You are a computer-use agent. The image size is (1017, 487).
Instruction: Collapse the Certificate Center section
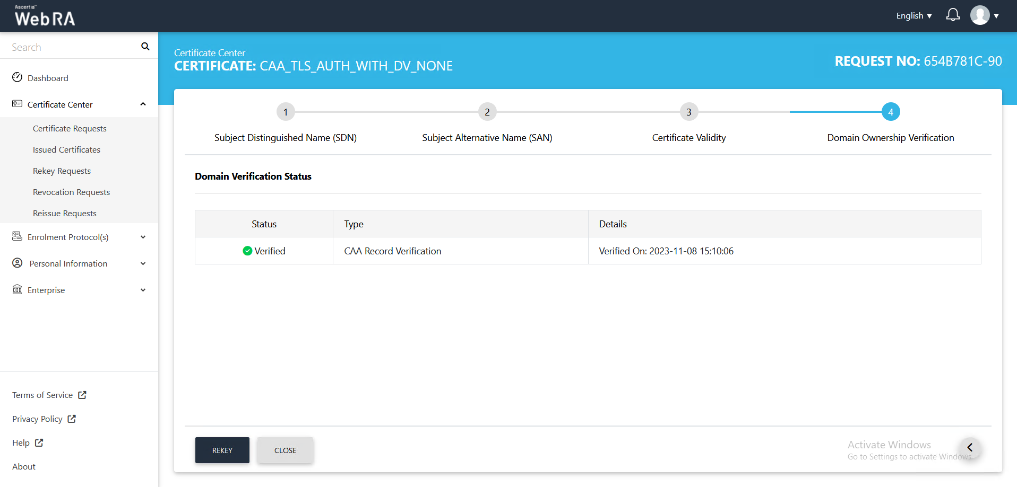click(143, 104)
